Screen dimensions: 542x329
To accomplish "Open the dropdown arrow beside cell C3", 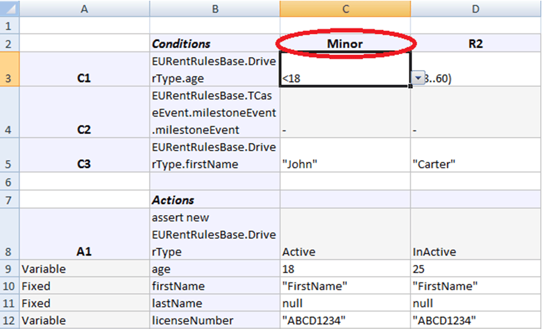I will pos(418,78).
